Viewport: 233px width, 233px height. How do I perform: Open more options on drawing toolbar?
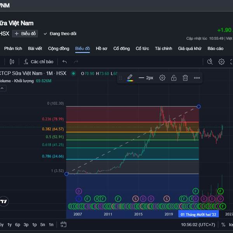(x=197, y=78)
